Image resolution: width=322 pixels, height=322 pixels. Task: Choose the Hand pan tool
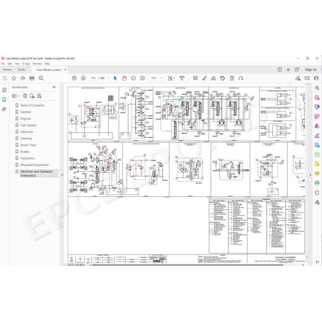124,78
